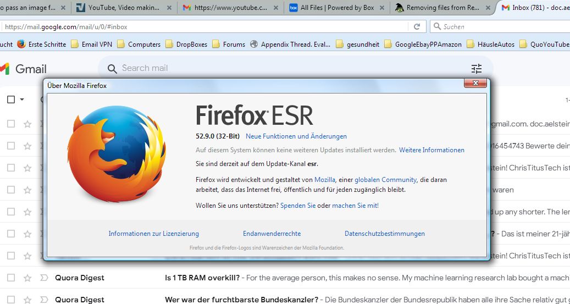Close the 'All Files | Powered by Box' tab

[382, 8]
